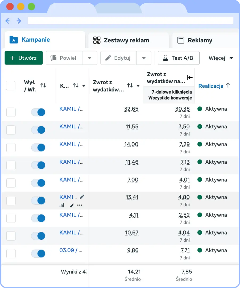
Task: Switch to the Zestawy reklam tab
Action: pos(126,40)
